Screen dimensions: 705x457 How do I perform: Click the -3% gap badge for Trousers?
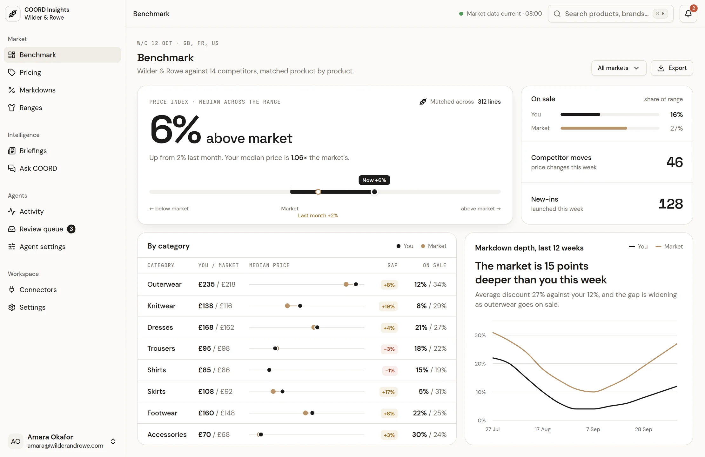[x=389, y=349]
